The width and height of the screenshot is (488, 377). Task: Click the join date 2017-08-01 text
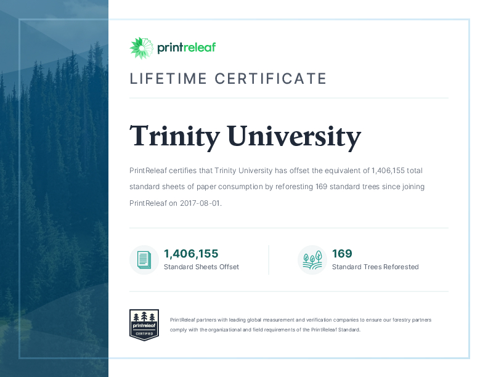[200, 203]
